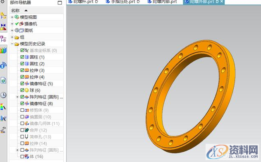This screenshot has height=162, width=261.
Task: Open the Constraint Navigator sidebar icon
Action: point(3,27)
